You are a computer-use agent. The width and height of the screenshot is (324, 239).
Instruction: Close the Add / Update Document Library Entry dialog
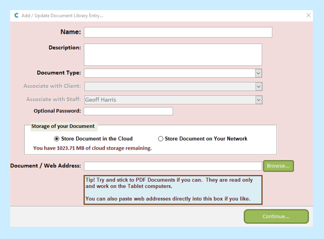(x=308, y=15)
